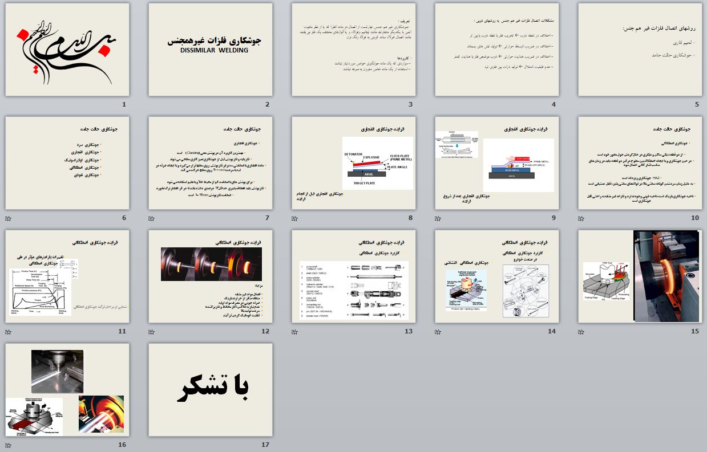
Task: Select slide 8 with detonator and anvil diagram
Action: pyautogui.click(x=354, y=163)
